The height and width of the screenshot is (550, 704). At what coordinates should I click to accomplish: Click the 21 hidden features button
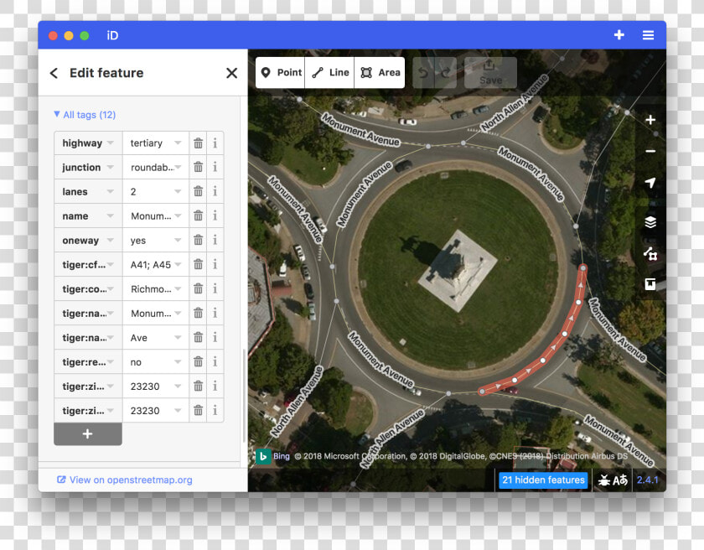pyautogui.click(x=543, y=480)
